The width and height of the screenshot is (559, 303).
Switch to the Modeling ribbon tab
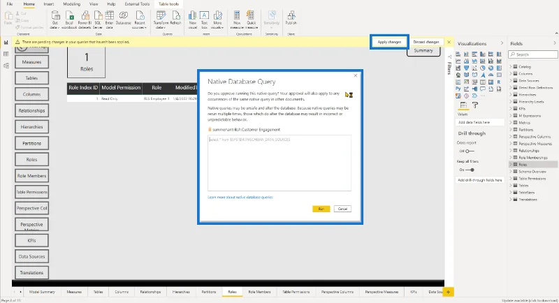[72, 4]
